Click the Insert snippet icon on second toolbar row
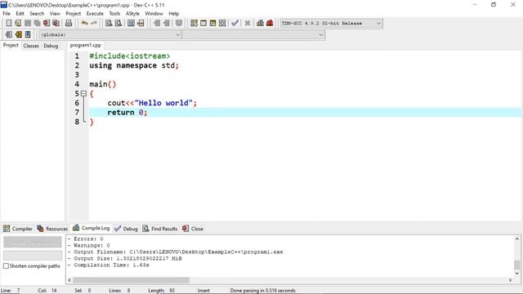 click(x=9, y=34)
